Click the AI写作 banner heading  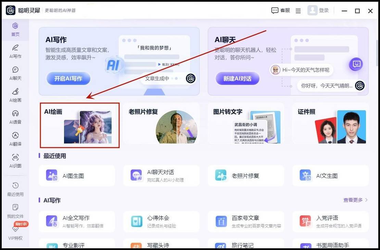coord(56,40)
